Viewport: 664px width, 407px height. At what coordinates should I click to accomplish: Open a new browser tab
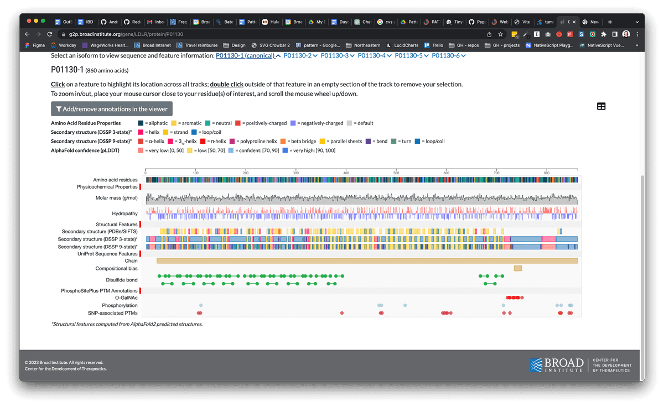pos(610,22)
